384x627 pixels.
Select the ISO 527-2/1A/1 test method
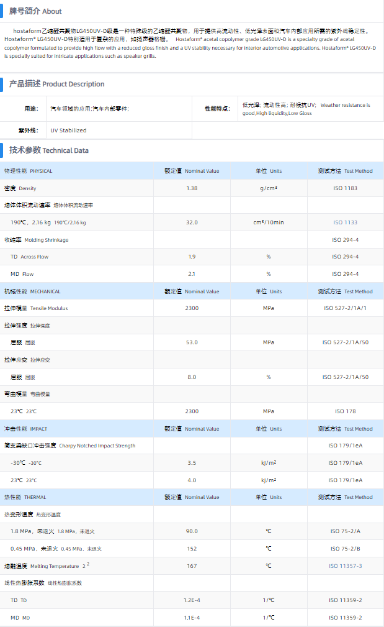346,308
